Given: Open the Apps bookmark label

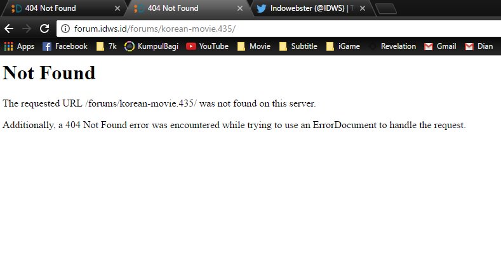Looking at the screenshot, I should click(x=25, y=46).
